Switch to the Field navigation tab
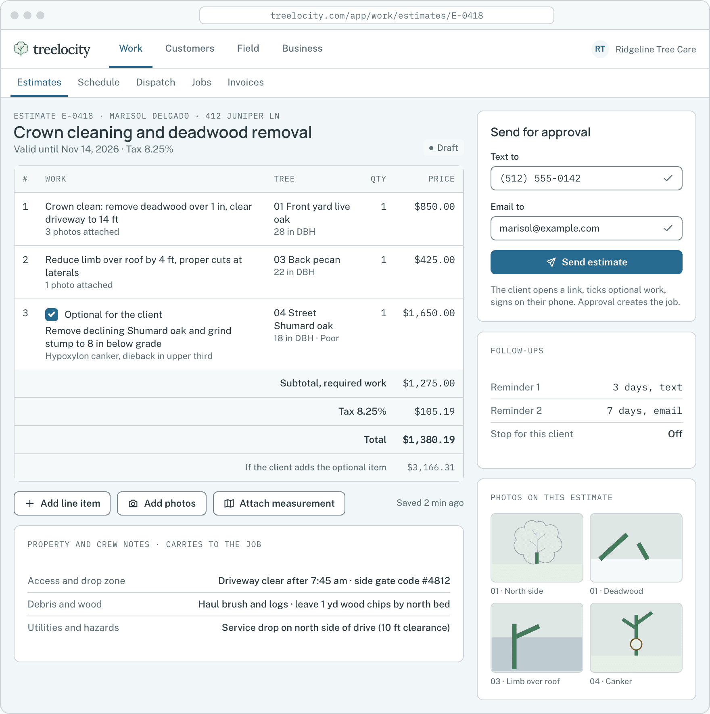710x714 pixels. (248, 49)
